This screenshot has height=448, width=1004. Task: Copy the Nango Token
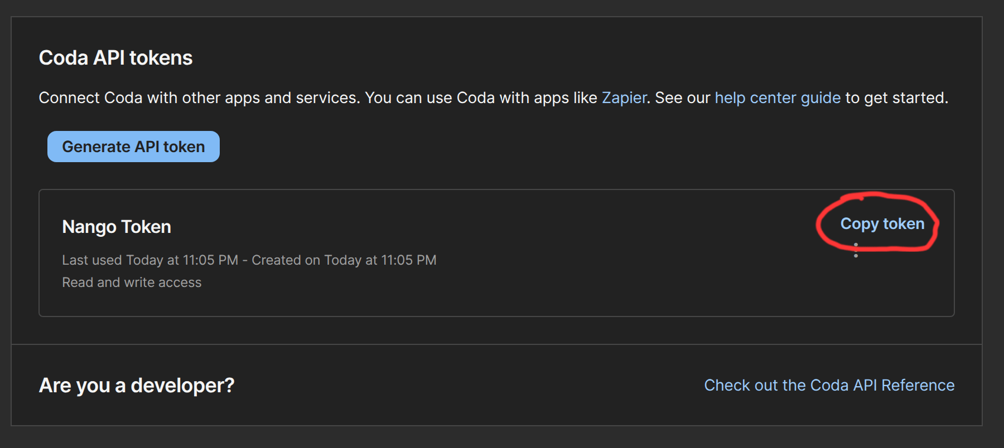882,223
